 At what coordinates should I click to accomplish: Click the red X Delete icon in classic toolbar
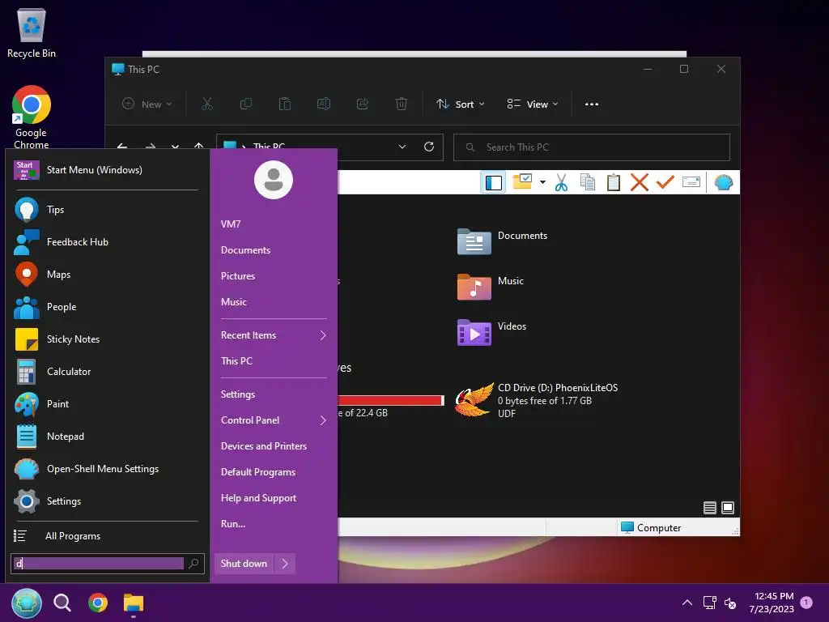coord(640,182)
